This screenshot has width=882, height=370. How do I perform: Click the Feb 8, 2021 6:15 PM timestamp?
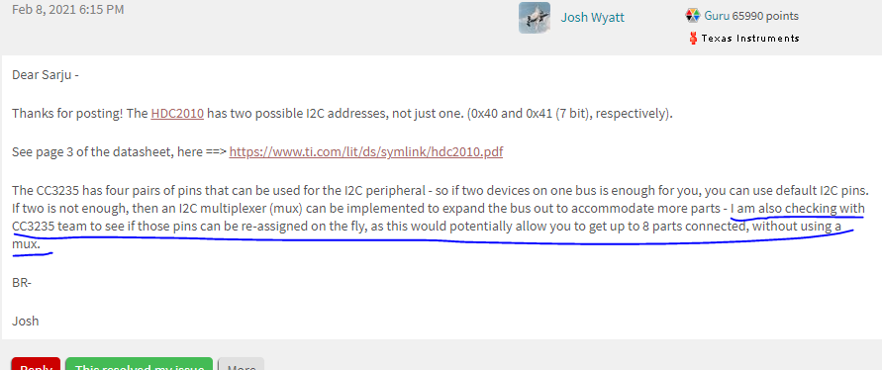68,10
